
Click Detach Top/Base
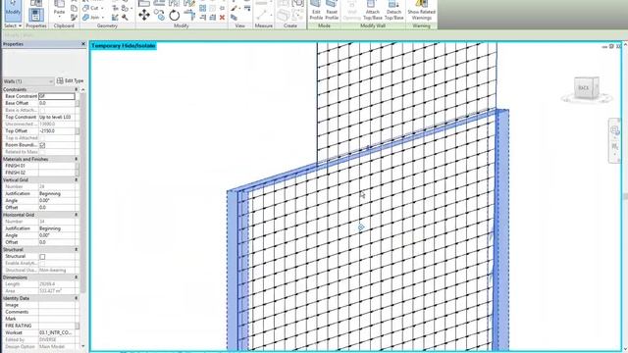pyautogui.click(x=394, y=11)
